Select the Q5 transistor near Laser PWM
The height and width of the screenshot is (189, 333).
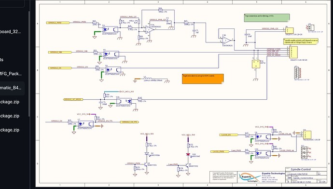click(187, 165)
